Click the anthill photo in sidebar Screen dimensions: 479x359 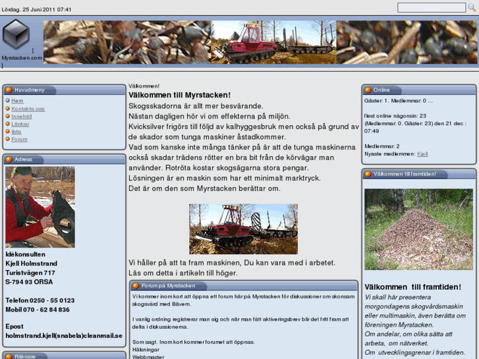[x=418, y=229]
